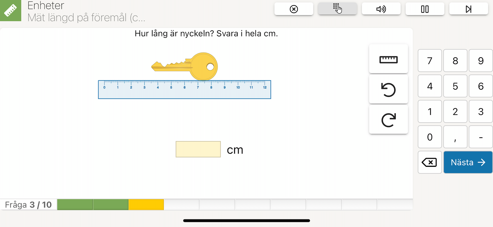Rotate the ruler clockwise

[389, 120]
